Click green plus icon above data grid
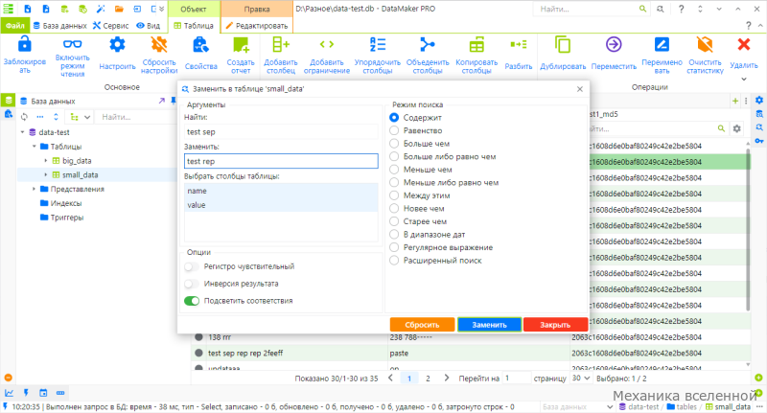Image resolution: width=767 pixels, height=413 pixels. [735, 101]
